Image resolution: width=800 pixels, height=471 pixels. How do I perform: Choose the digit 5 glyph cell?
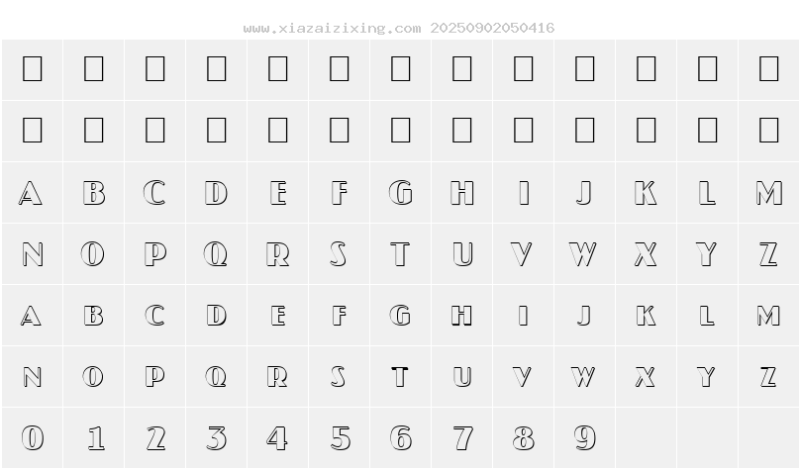340,438
